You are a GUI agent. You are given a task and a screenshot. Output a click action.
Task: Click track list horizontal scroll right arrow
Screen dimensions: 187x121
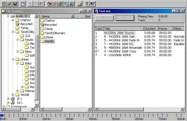tap(182, 109)
